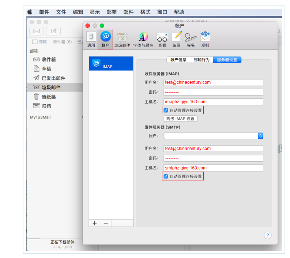This screenshot has width=290, height=258.
Task: Open the SMTP 帐户 dropdown
Action: (x=214, y=136)
